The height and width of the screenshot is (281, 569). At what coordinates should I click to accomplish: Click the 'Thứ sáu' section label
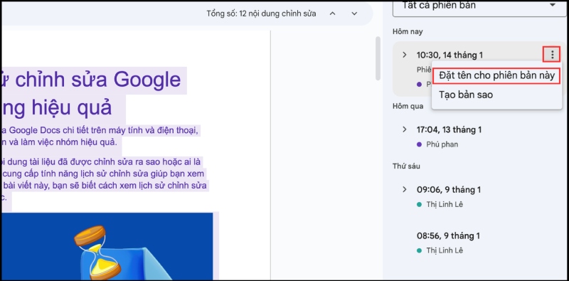tap(406, 166)
